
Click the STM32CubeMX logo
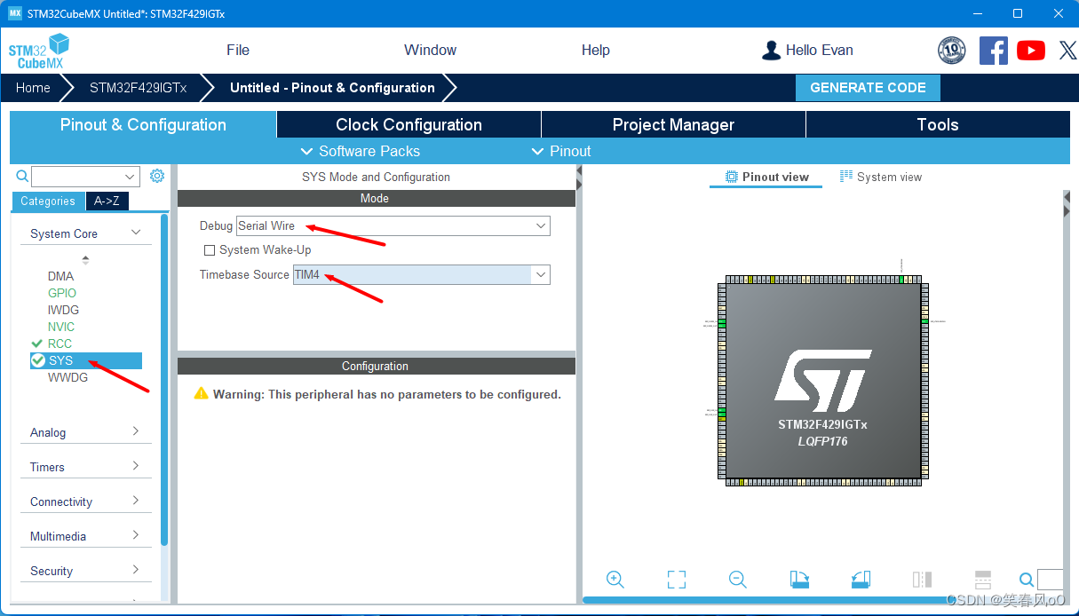pos(39,51)
